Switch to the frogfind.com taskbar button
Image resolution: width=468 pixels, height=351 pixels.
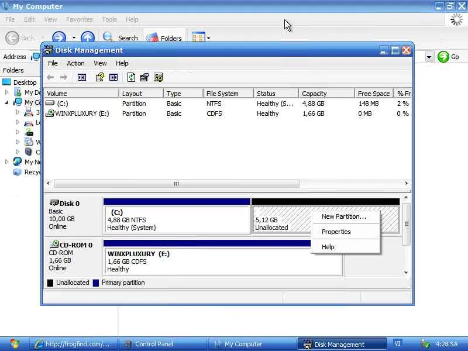[x=73, y=344]
